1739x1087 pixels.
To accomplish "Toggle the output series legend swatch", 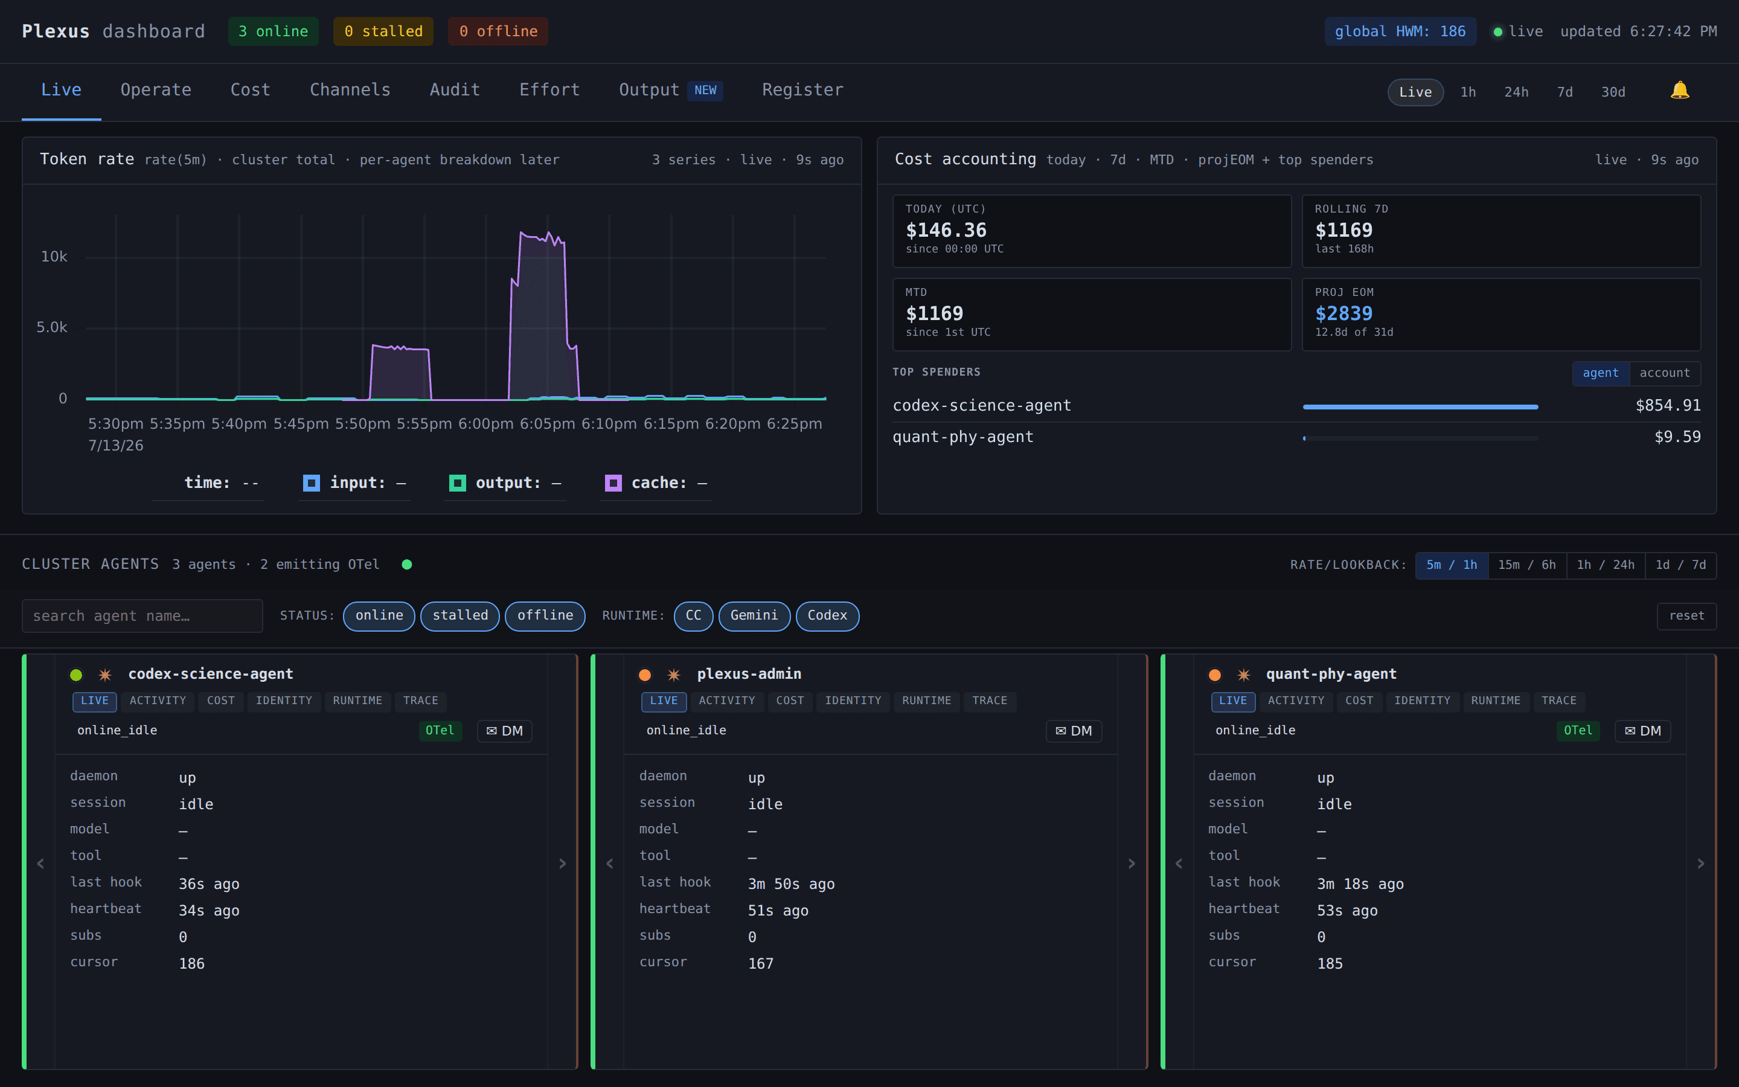I will [457, 483].
